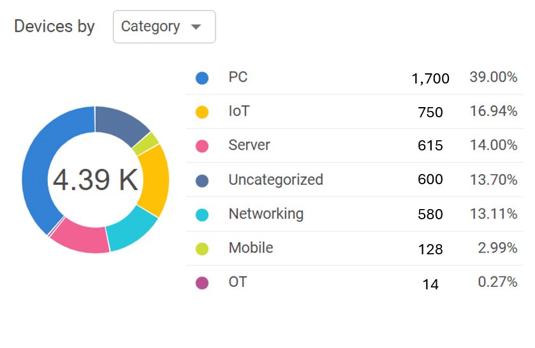Select the Server category label
This screenshot has width=535, height=348.
(249, 145)
